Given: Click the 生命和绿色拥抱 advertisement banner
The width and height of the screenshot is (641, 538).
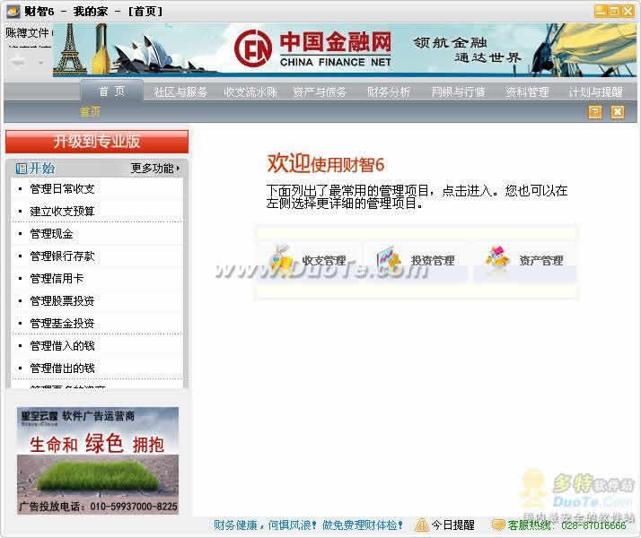Looking at the screenshot, I should pyautogui.click(x=98, y=461).
